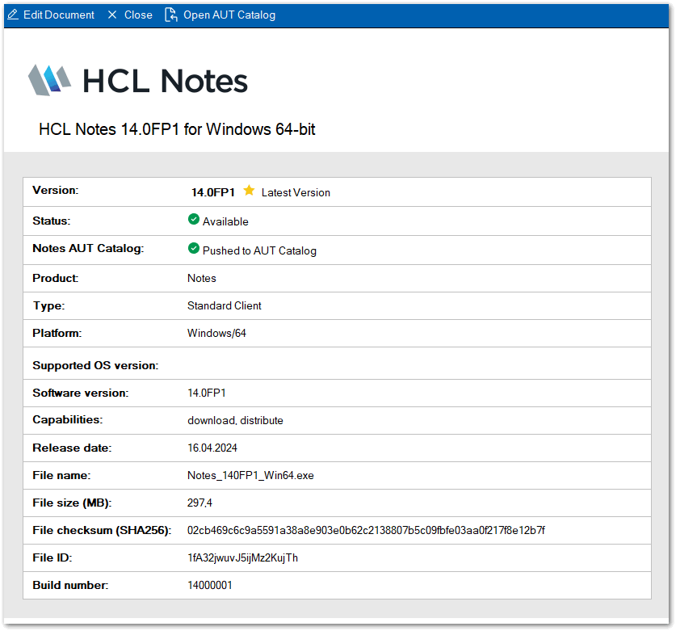Click the file name Notes_140FP1_Win64.exe
The width and height of the screenshot is (676, 631).
[x=250, y=475]
